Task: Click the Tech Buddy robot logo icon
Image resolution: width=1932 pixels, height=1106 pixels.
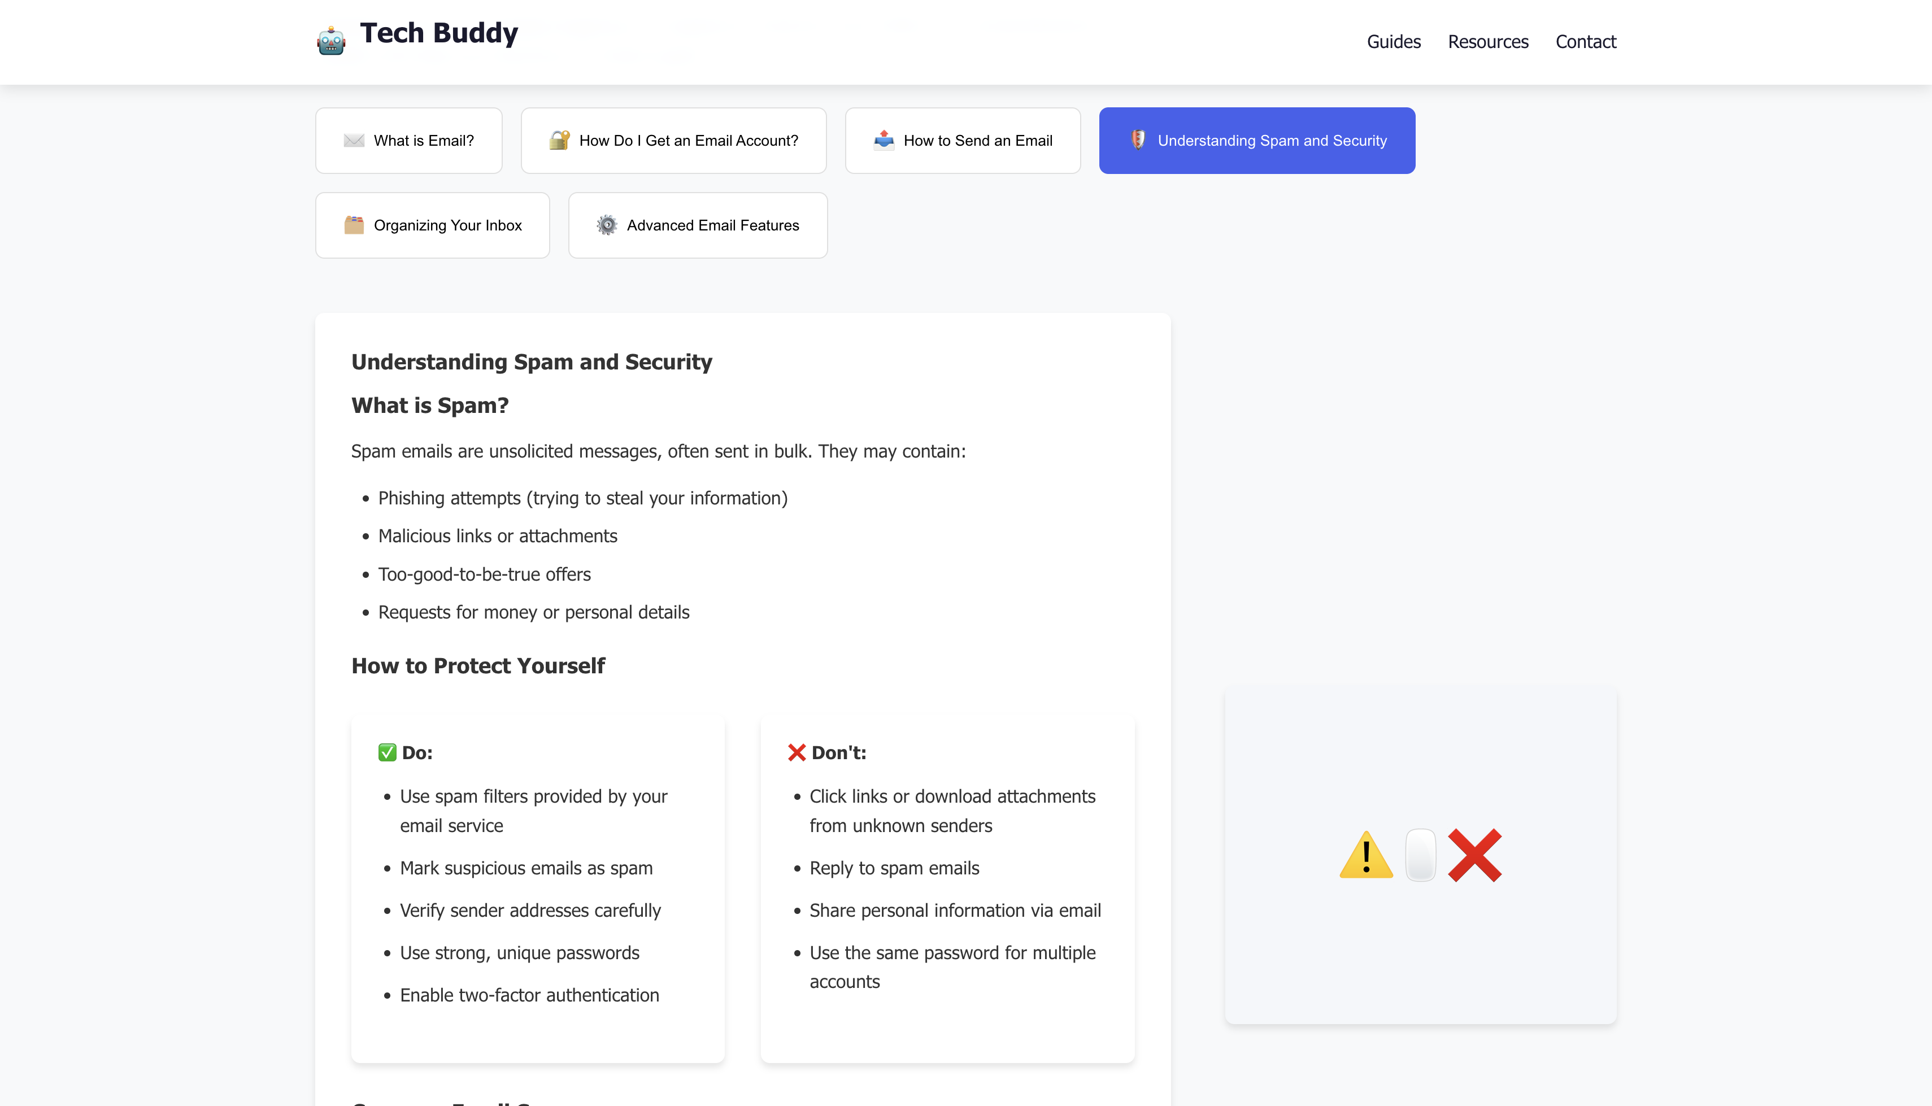Action: point(331,41)
